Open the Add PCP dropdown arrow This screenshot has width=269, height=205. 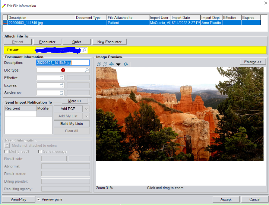(x=86, y=109)
